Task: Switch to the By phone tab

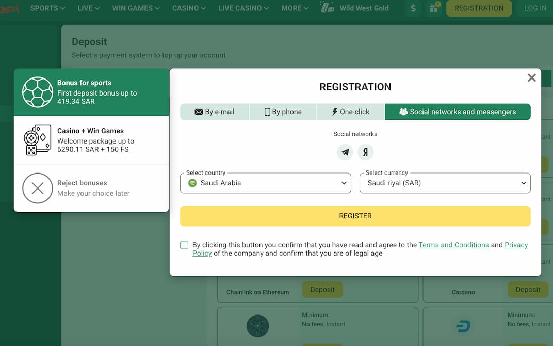Action: (x=283, y=112)
